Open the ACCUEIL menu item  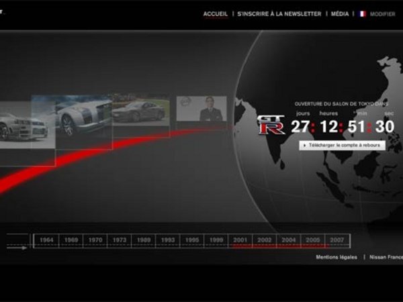(x=216, y=14)
